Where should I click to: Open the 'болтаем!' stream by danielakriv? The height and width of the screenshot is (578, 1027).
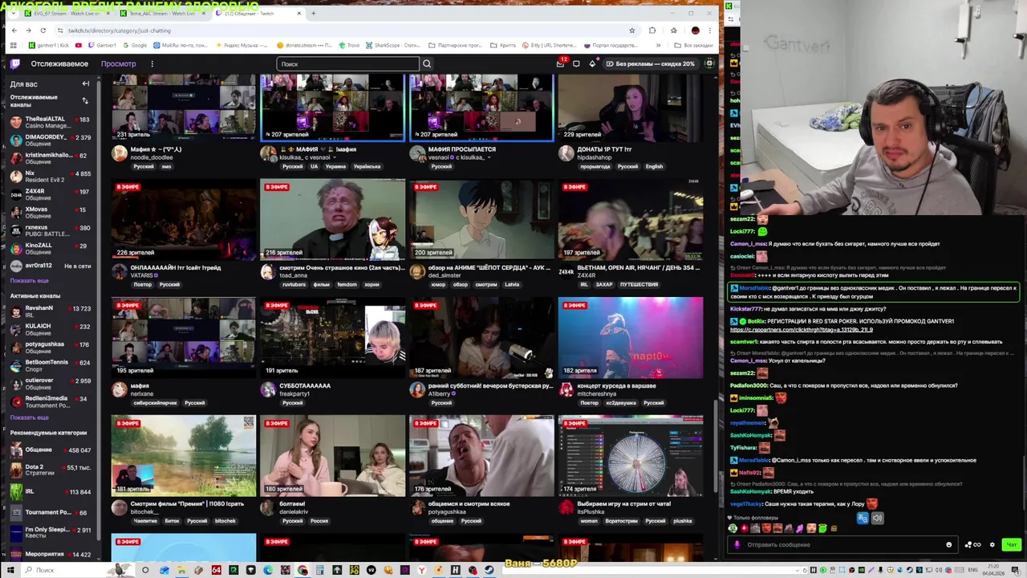pyautogui.click(x=333, y=456)
